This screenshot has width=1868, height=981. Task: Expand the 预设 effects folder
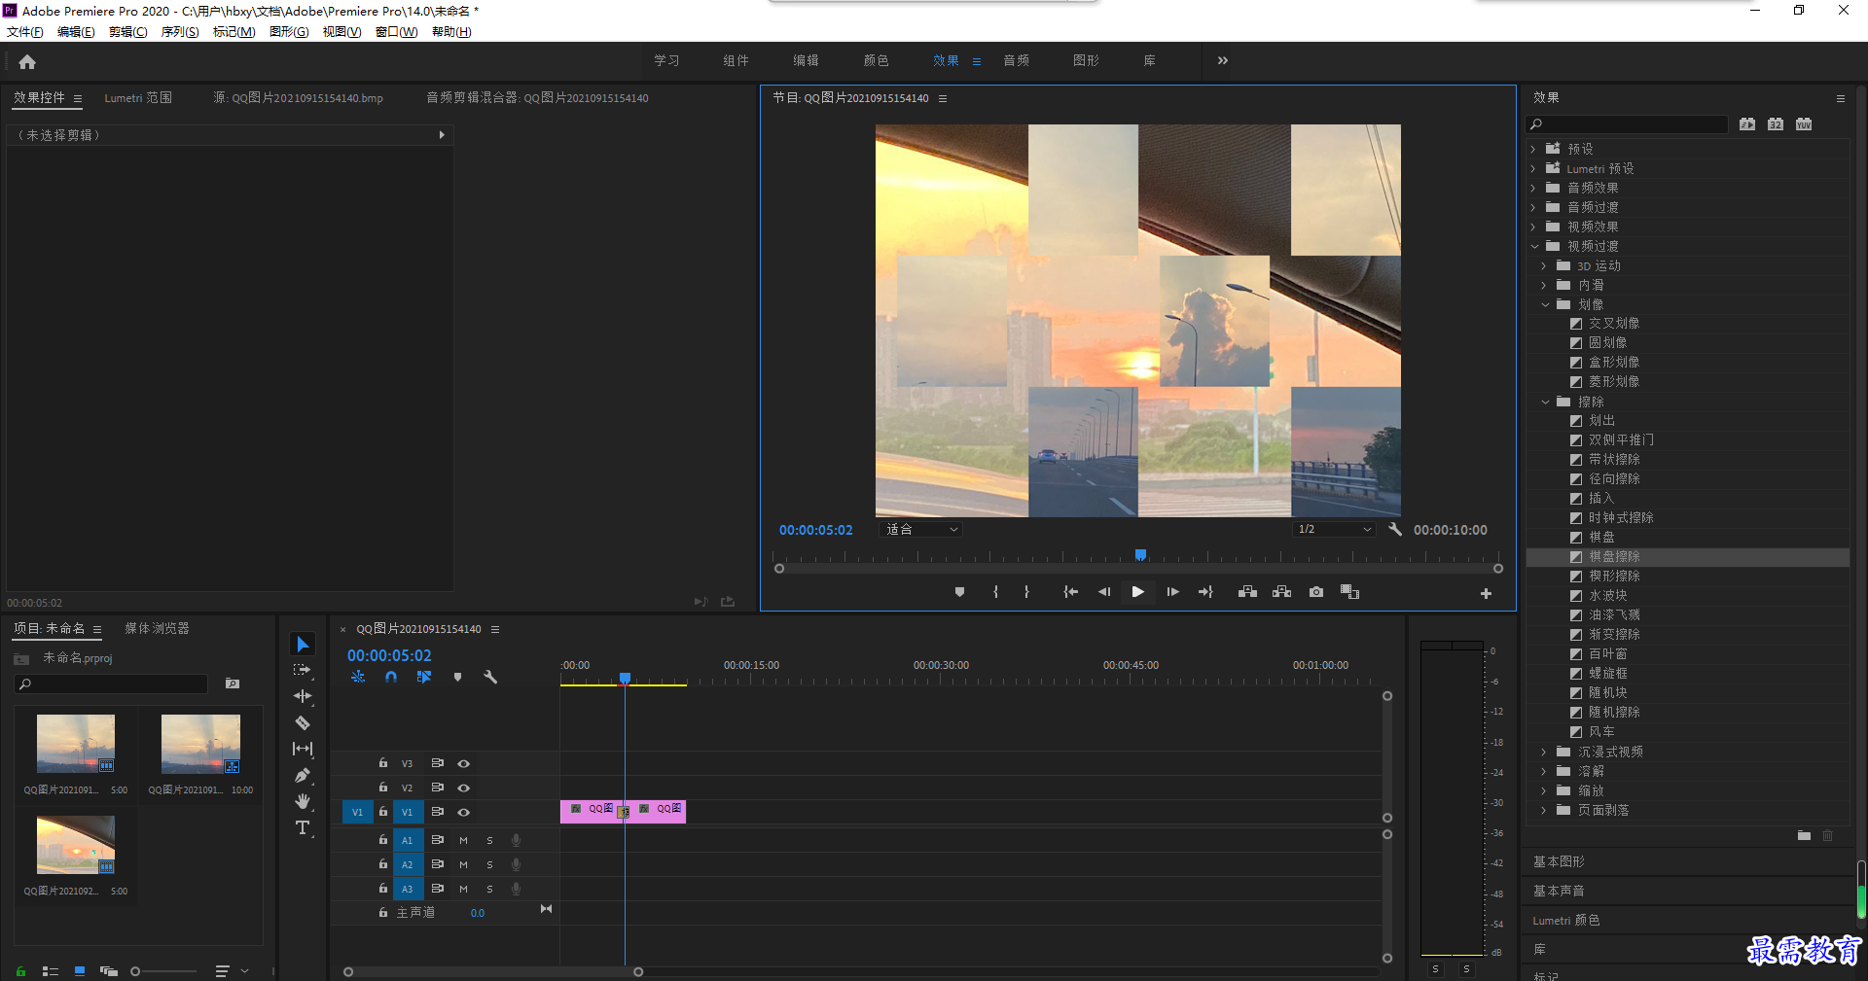pyautogui.click(x=1533, y=149)
